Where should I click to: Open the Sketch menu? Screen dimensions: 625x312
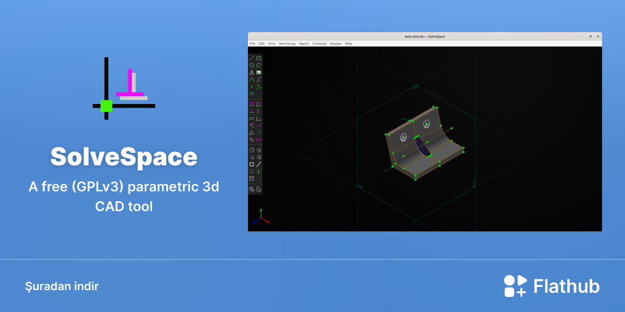tap(304, 44)
